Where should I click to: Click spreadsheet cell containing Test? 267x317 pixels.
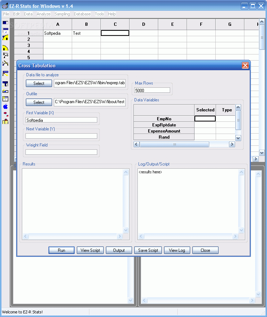86,33
